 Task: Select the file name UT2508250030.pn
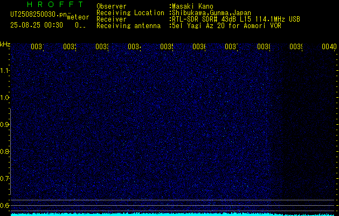tap(38, 15)
